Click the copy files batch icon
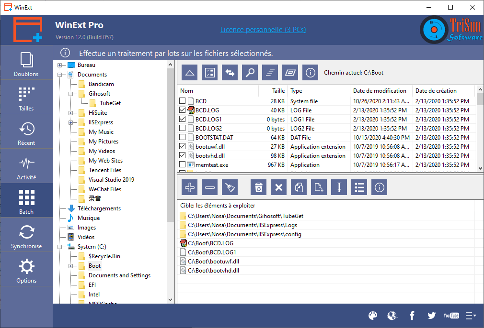Viewport: 484px width, 328px height. [x=299, y=187]
